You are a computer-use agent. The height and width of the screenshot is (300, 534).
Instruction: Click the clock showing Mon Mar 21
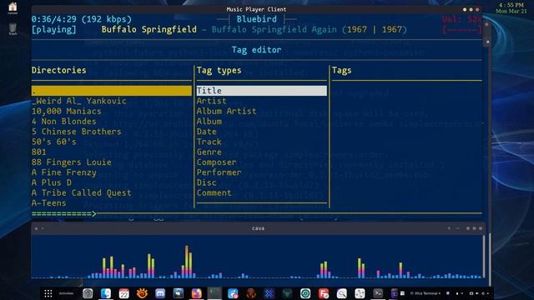pos(511,8)
